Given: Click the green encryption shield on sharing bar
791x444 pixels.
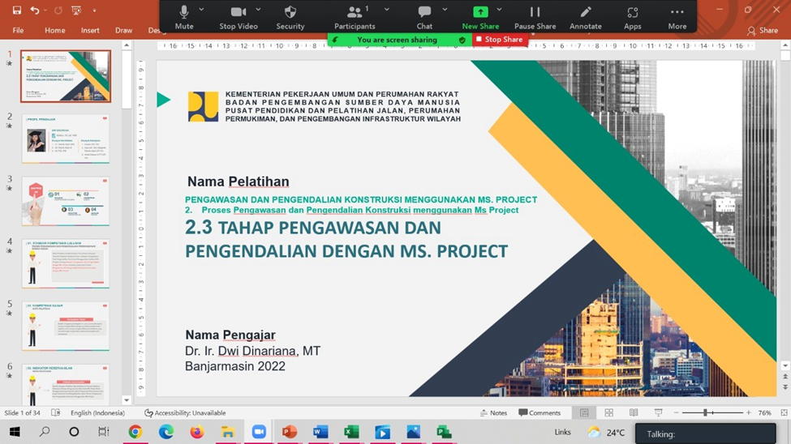Looking at the screenshot, I should point(462,40).
